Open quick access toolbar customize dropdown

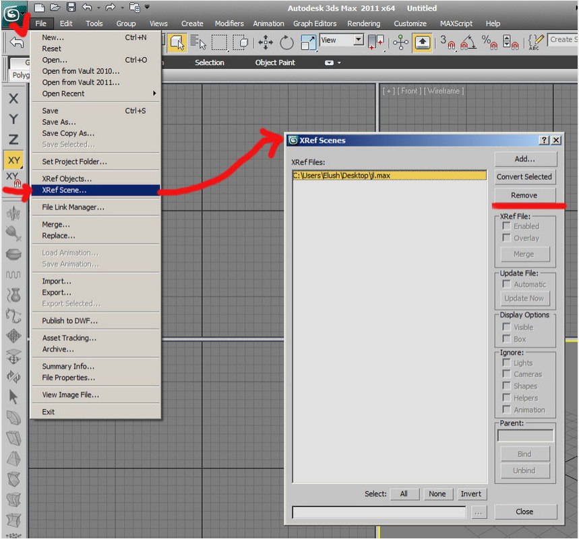pyautogui.click(x=148, y=7)
